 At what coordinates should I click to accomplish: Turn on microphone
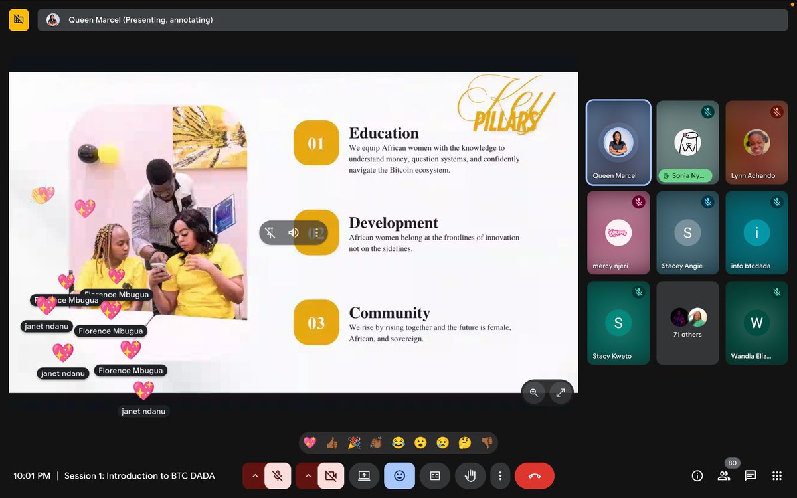pyautogui.click(x=278, y=475)
